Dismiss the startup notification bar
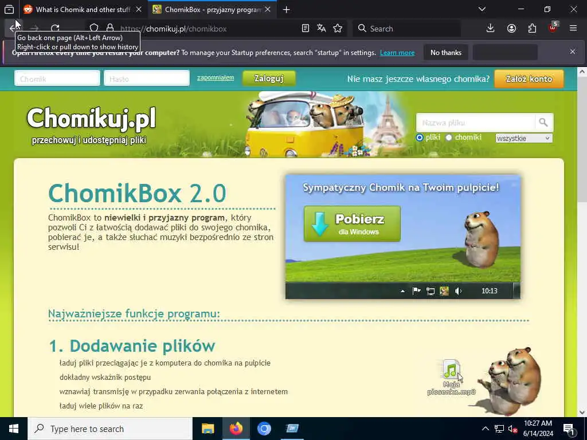 click(x=573, y=52)
